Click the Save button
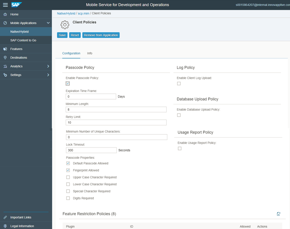Viewport: 290px width, 229px height. click(62, 35)
